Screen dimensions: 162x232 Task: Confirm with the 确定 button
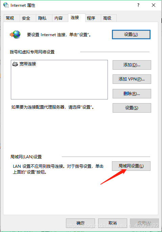click(80, 223)
